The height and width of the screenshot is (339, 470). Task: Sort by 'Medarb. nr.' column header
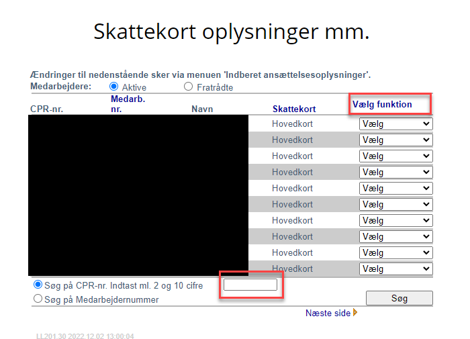click(x=128, y=103)
